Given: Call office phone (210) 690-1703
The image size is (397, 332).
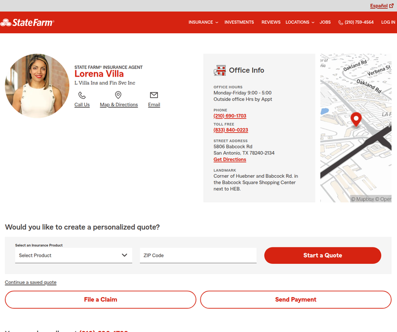Looking at the screenshot, I should point(230,116).
